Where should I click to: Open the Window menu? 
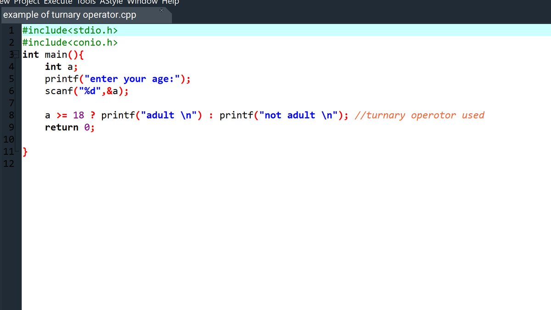[x=142, y=2]
